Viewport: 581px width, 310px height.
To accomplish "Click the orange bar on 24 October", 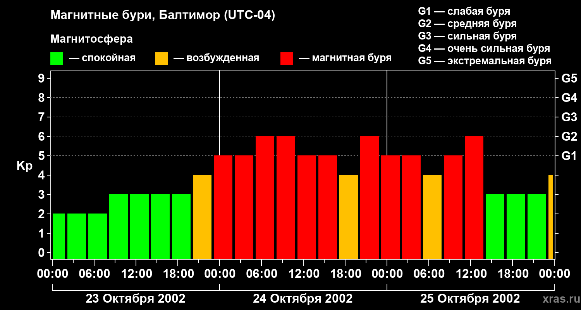I will (349, 217).
